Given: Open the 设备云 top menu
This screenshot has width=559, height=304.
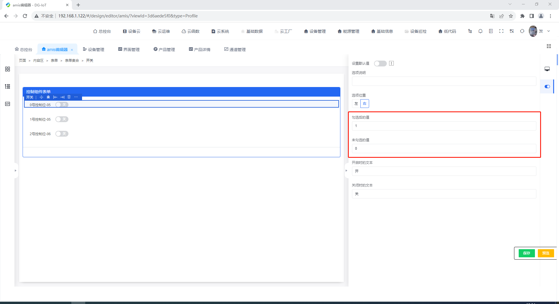Looking at the screenshot, I should 132,31.
